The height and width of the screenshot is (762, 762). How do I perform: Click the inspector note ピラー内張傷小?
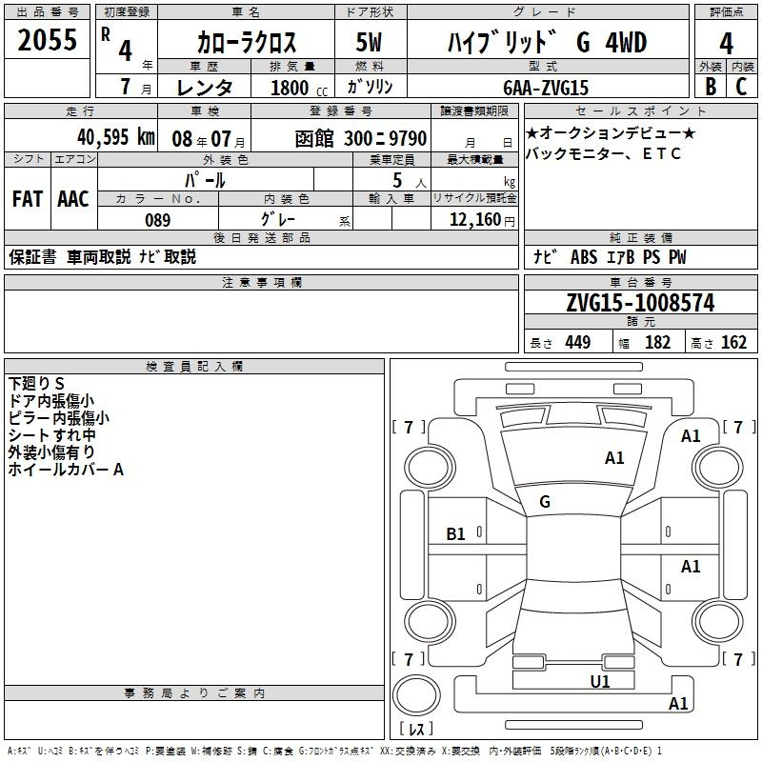click(58, 417)
